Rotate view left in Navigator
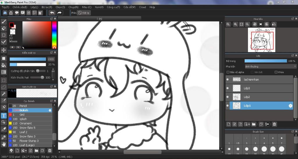The image size is (298, 159). coord(255,24)
